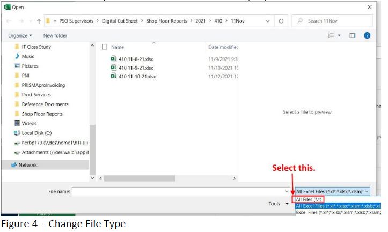Click the New folder button
The image size is (388, 232).
(55, 35)
